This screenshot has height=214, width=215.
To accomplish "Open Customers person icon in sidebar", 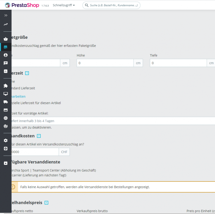I will pyautogui.click(x=6, y=55).
